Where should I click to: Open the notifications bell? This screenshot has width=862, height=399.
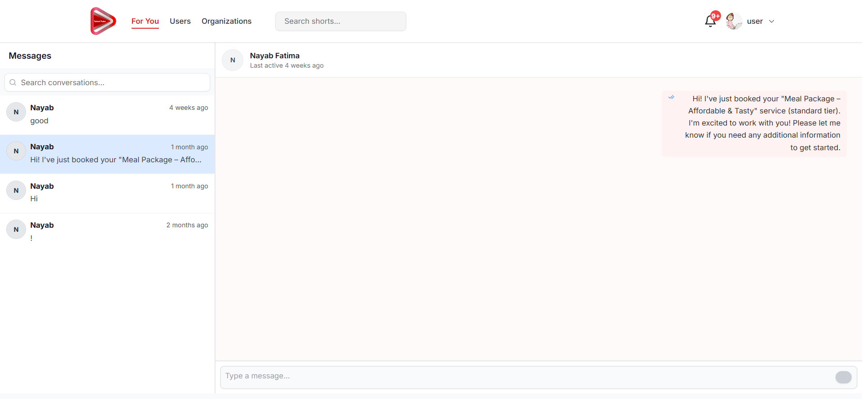(710, 21)
